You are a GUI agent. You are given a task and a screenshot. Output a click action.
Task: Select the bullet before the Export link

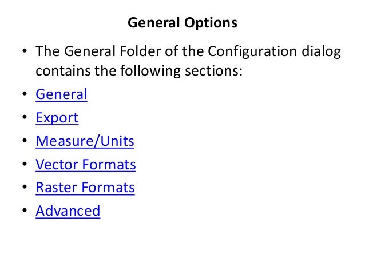[x=25, y=117]
